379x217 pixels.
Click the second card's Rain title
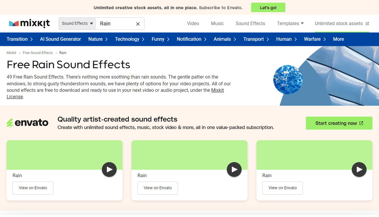(142, 175)
